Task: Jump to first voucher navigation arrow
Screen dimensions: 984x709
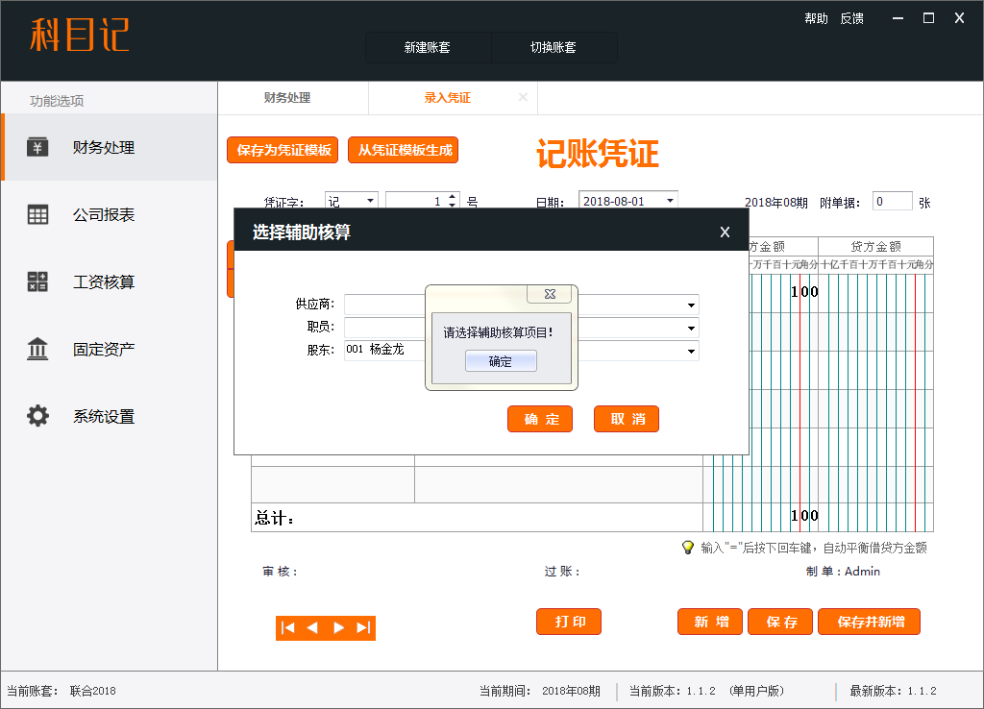Action: (287, 627)
